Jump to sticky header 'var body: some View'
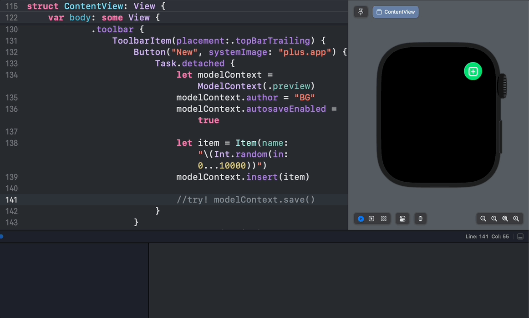 [x=104, y=18]
